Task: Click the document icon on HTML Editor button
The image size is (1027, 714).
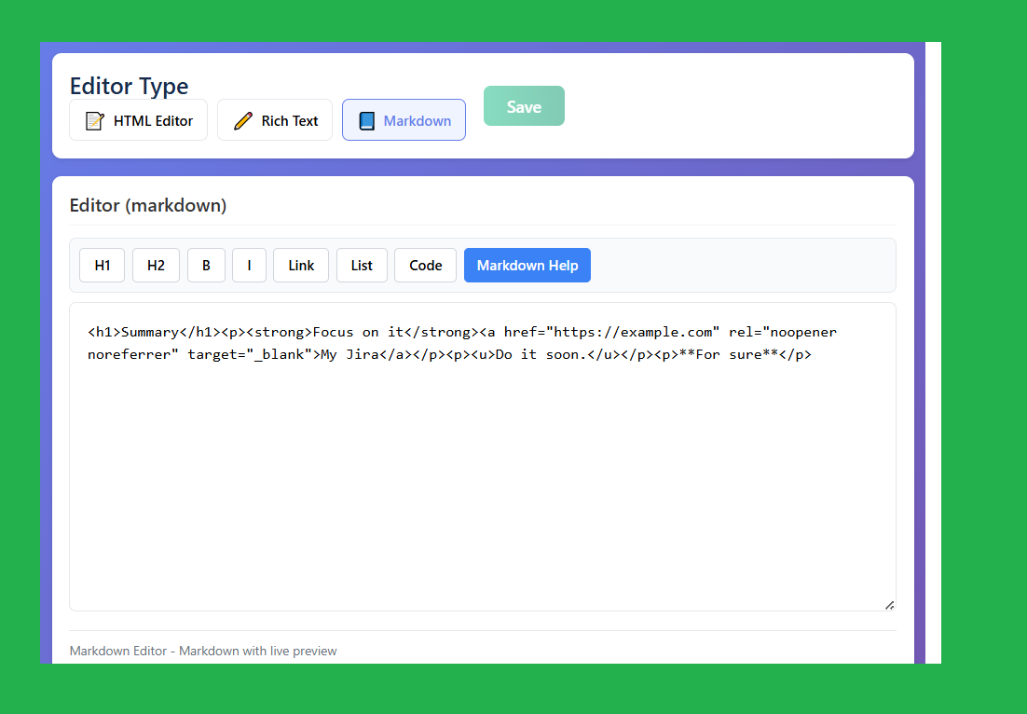Action: click(95, 119)
